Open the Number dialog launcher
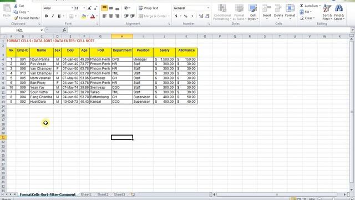Viewport: 355px width, 200px height. click(209, 24)
